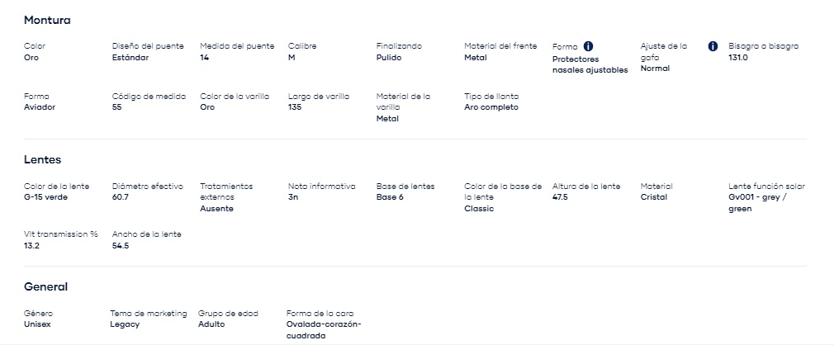834x345 pixels.
Task: Click the General section heading
Action: pyautogui.click(x=45, y=286)
